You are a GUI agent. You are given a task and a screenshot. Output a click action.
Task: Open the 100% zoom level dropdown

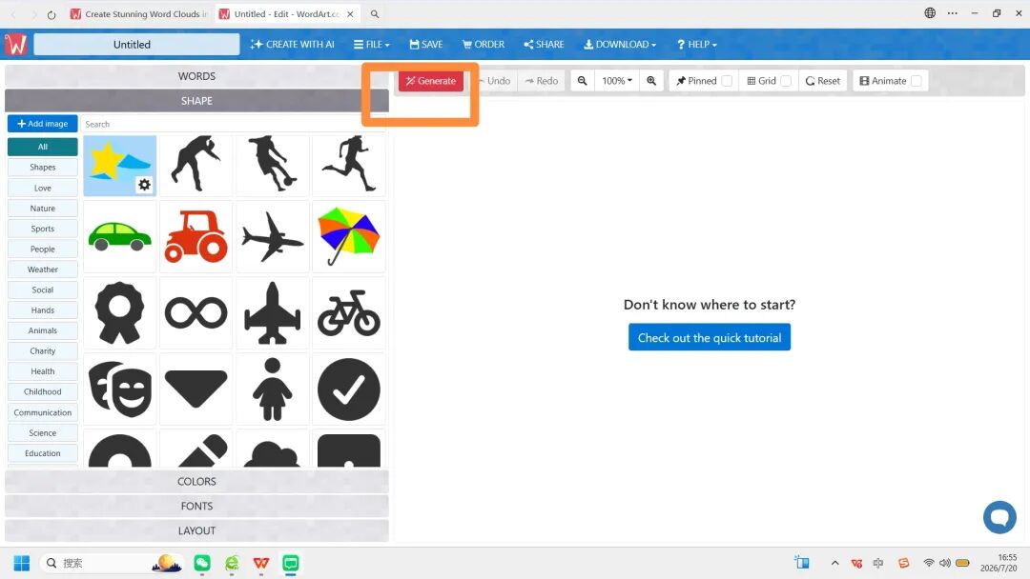pyautogui.click(x=617, y=81)
